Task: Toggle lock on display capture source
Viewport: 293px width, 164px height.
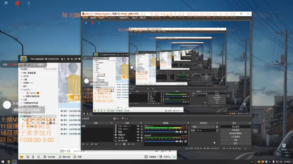Action: [x=141, y=140]
